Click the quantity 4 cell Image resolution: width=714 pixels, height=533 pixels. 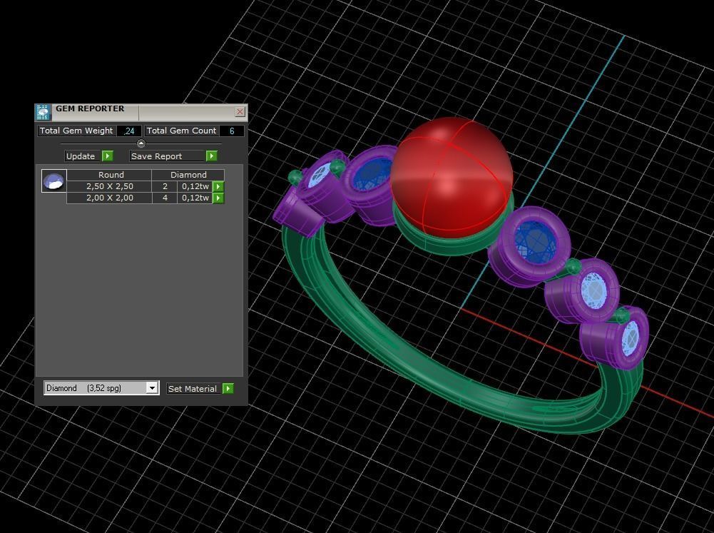pos(165,198)
